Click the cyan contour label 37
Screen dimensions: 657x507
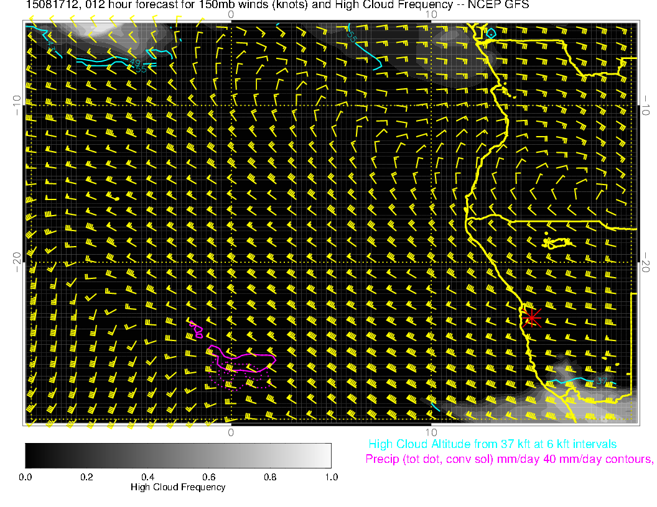[601, 381]
